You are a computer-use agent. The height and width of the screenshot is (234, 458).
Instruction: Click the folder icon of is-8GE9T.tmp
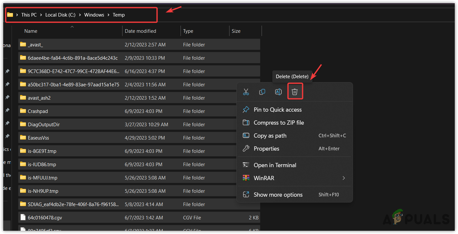pyautogui.click(x=23, y=151)
